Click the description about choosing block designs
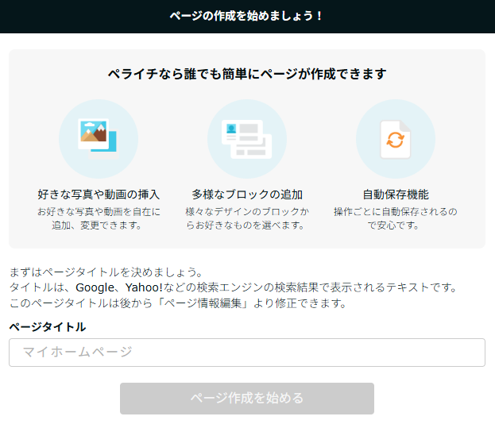The height and width of the screenshot is (424, 495). point(247,218)
